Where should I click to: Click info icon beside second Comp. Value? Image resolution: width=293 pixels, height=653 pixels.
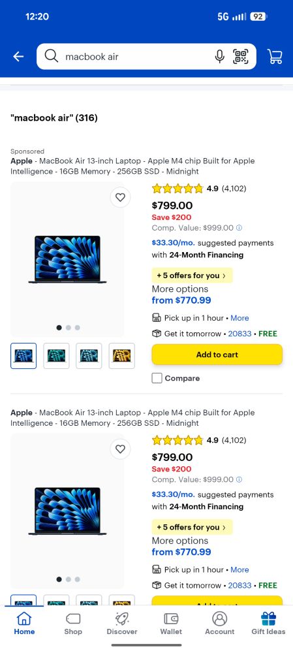[x=239, y=480]
